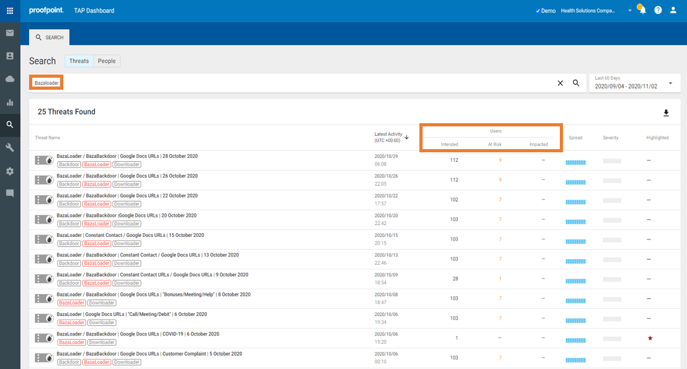
Task: Click threat icon for 15 October 2020 row
Action: click(44, 239)
